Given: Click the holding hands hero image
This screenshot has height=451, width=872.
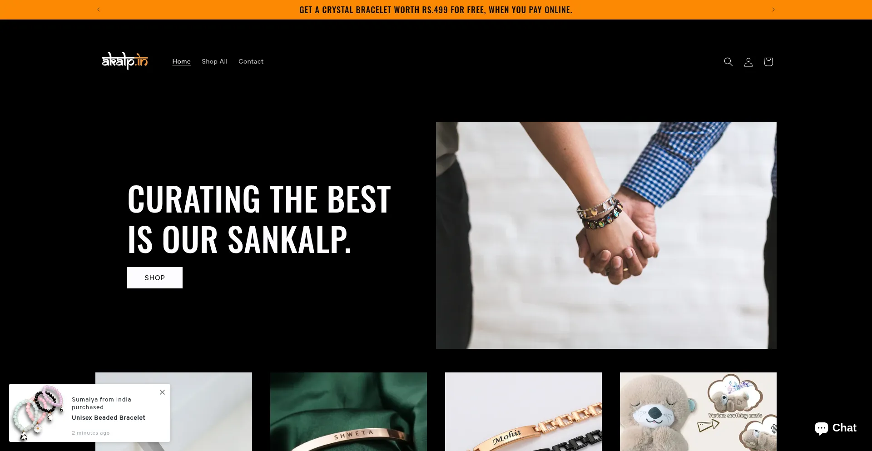Looking at the screenshot, I should (606, 235).
